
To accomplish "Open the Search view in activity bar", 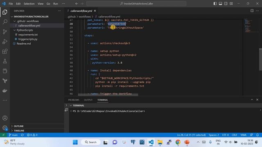I will (x=5, y=22).
